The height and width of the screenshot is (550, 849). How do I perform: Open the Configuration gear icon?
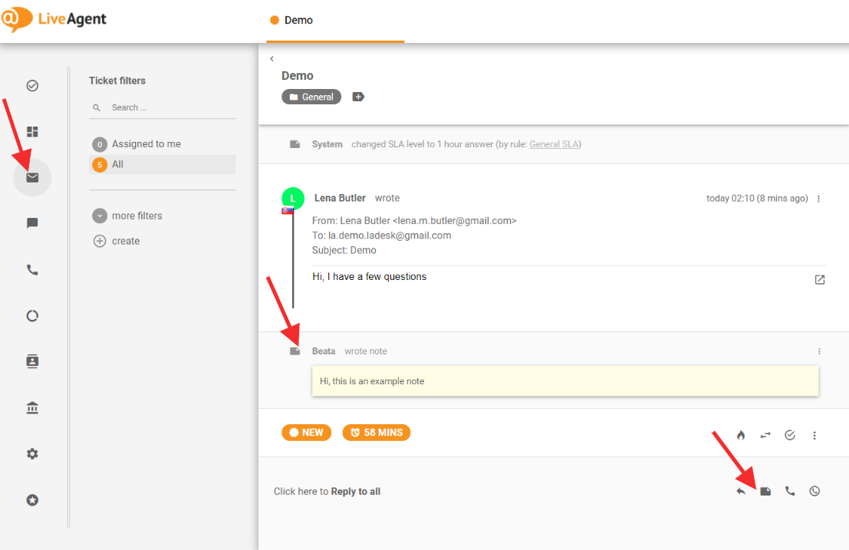click(x=32, y=454)
